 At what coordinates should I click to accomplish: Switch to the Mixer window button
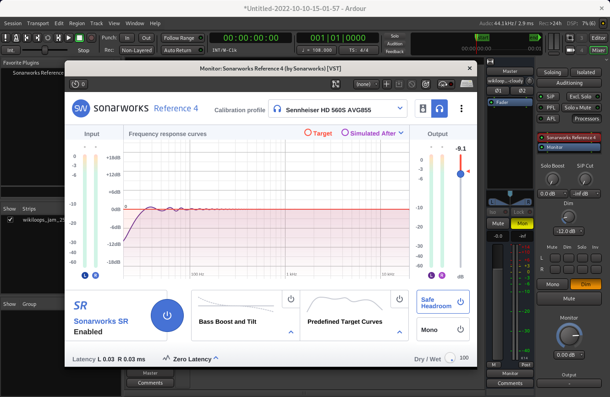pyautogui.click(x=598, y=50)
